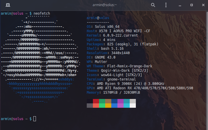Click the terminal cursor at the prompt
208x130 pixels.
click(x=35, y=119)
